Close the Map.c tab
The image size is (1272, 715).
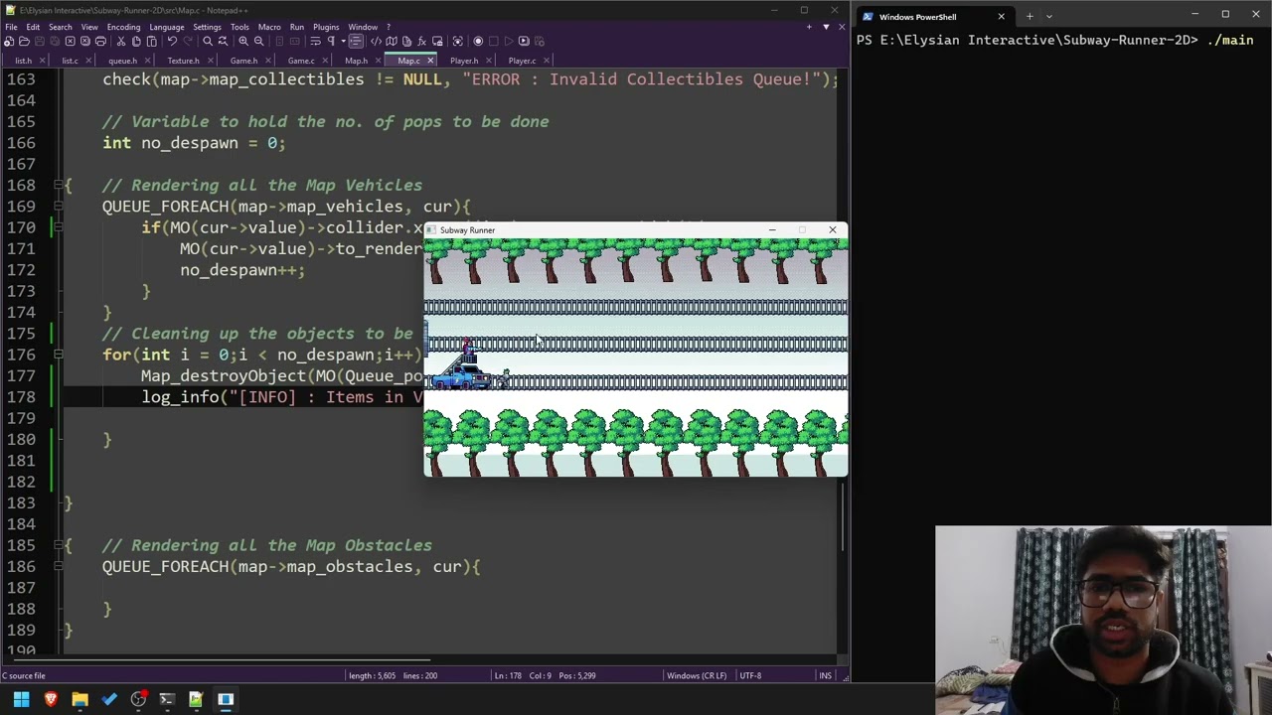point(430,61)
